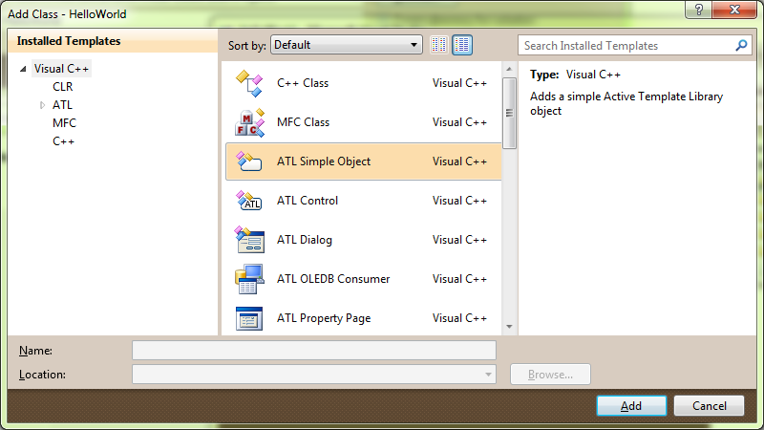Open the dialog help question mark
764x430 pixels.
click(699, 10)
